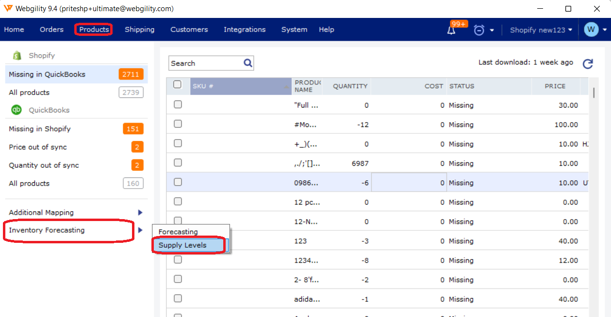Screen dimensions: 611x317
Task: Click the price 100.00 cell
Action: pos(566,125)
